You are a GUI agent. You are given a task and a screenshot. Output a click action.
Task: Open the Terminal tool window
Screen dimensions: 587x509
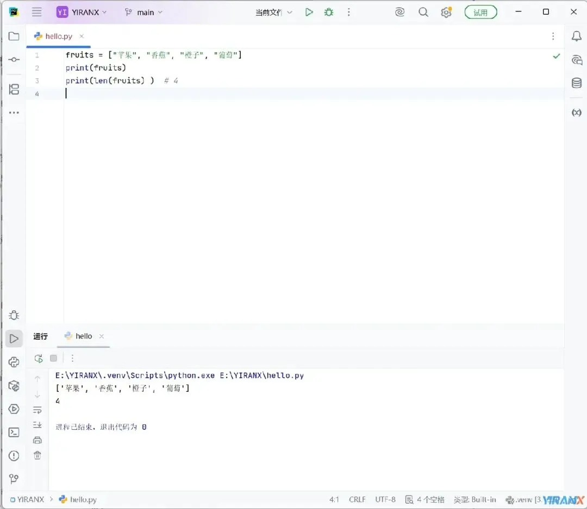click(14, 432)
